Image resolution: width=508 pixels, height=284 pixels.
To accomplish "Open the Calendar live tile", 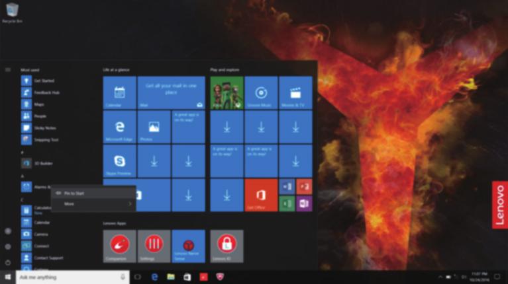I will coord(119,92).
